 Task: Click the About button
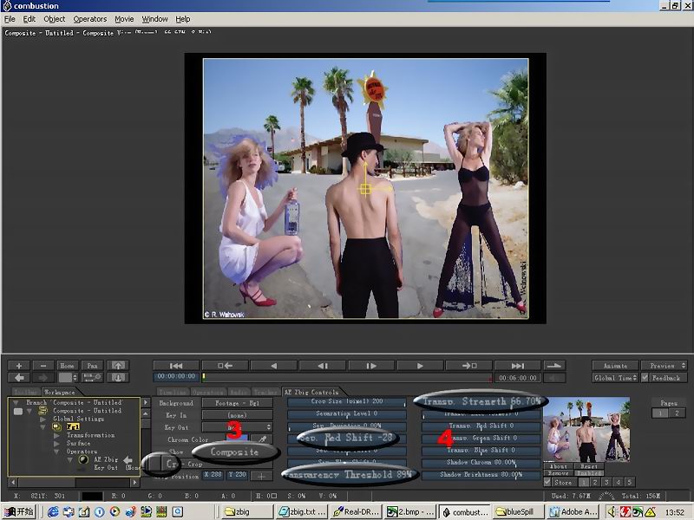click(x=558, y=466)
